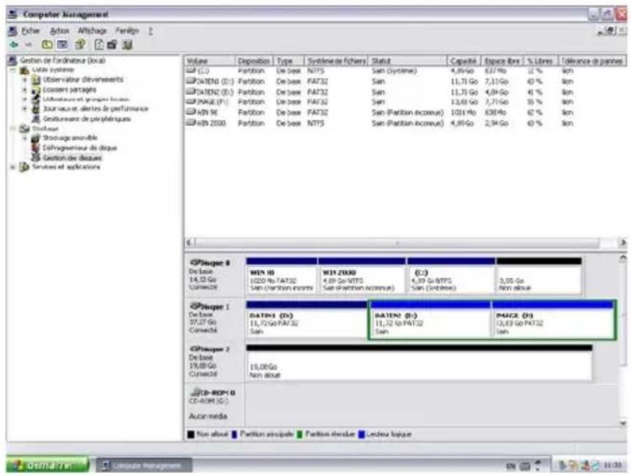This screenshot has width=631, height=475.
Task: Select the DATEN2 (E:) logical drive on Disque 1
Action: [x=430, y=320]
